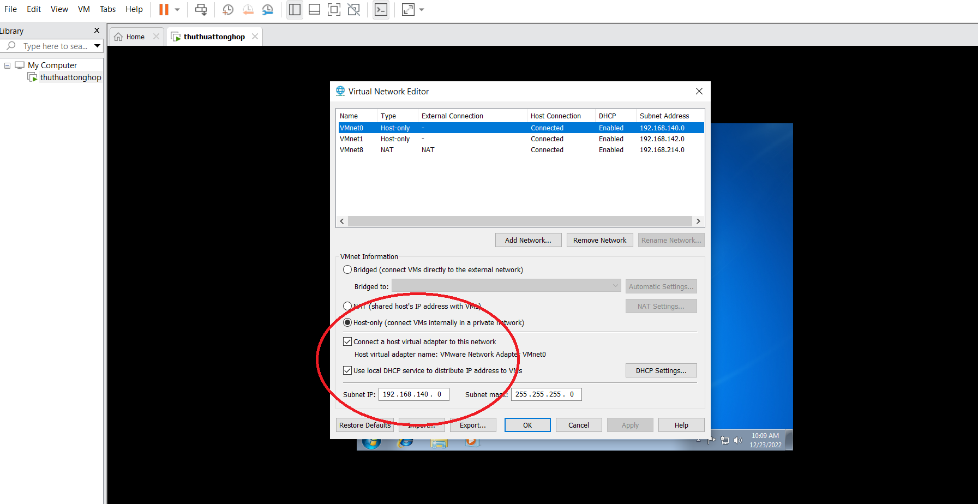Open power options dropdown beside Pause
The image size is (978, 504).
coord(177,9)
